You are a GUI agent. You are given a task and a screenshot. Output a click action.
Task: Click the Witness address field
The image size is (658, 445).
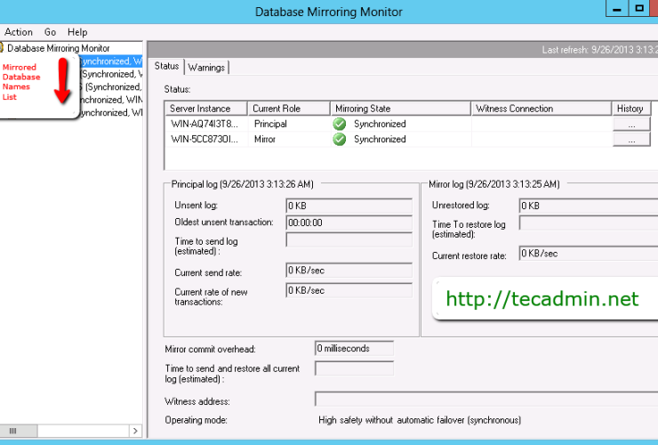pos(485,399)
